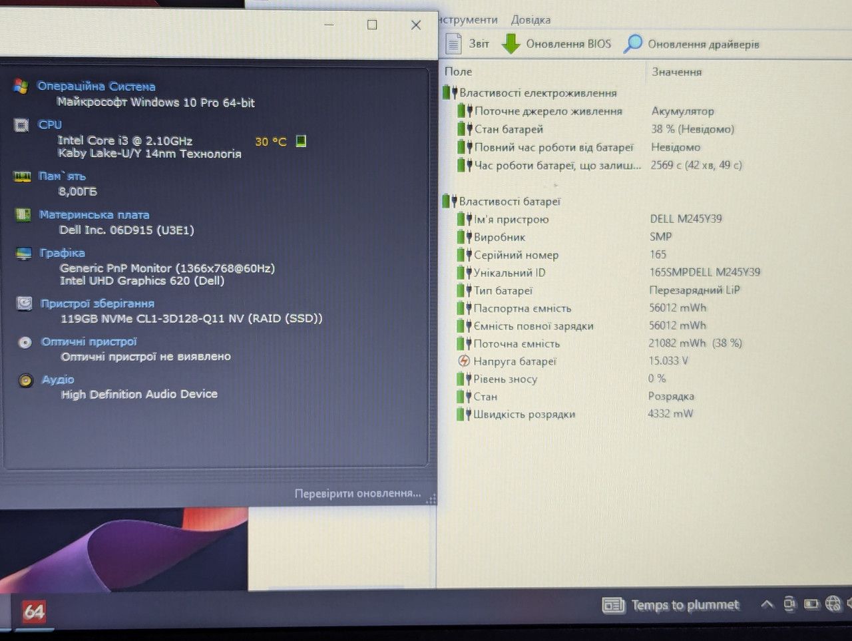Image resolution: width=852 pixels, height=641 pixels.
Task: Click the motherboard icon beside Материнська плата
Action: tap(23, 215)
